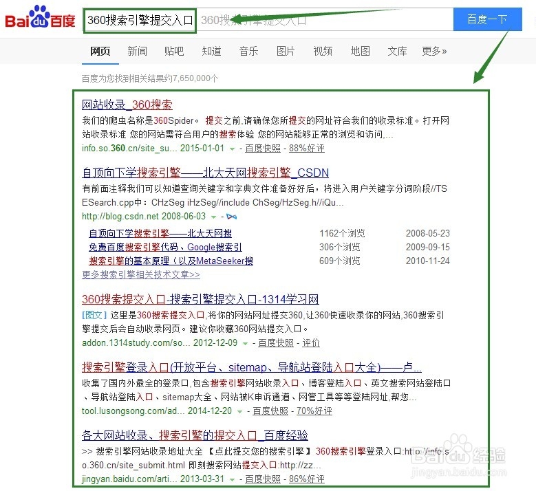Switch to the 知道 tab
The image size is (536, 491).
coord(211,52)
